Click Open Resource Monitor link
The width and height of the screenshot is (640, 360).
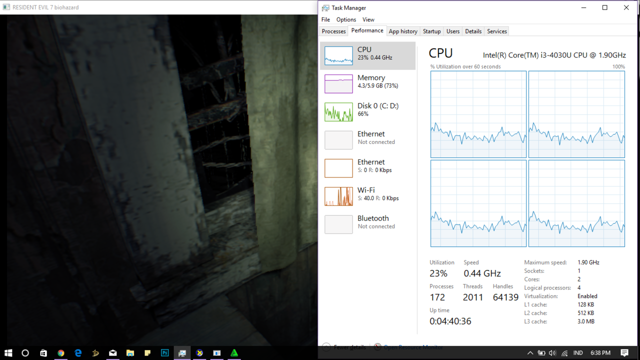(x=413, y=347)
